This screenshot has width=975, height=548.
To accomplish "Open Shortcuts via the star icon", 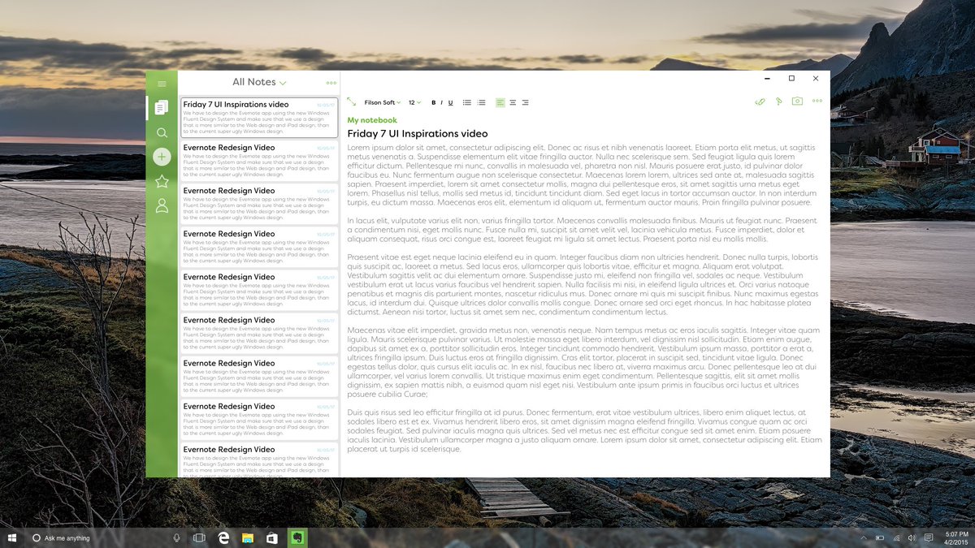I will (162, 181).
